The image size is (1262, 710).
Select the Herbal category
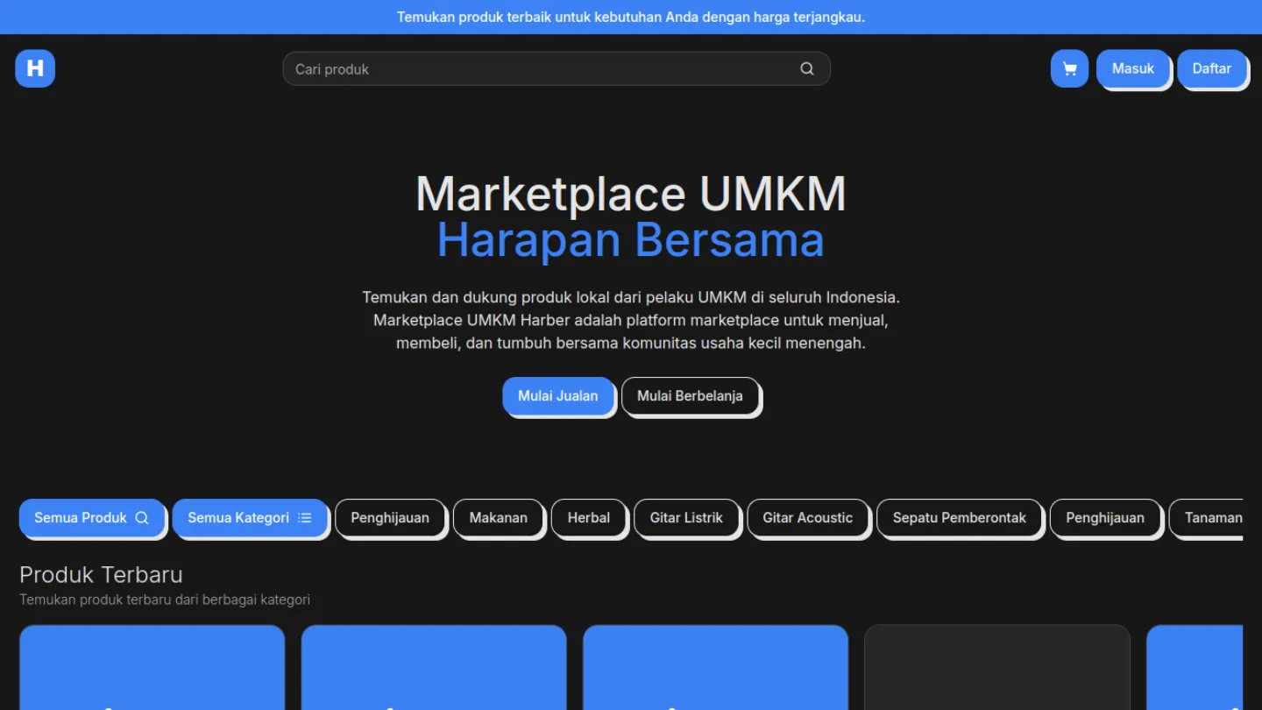pyautogui.click(x=589, y=518)
